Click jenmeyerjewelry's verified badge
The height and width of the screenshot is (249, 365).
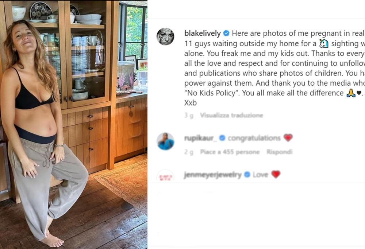pyautogui.click(x=247, y=174)
